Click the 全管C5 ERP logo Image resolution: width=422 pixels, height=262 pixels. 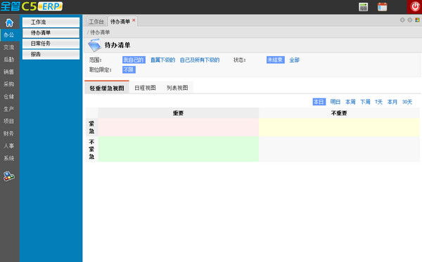[32, 6]
